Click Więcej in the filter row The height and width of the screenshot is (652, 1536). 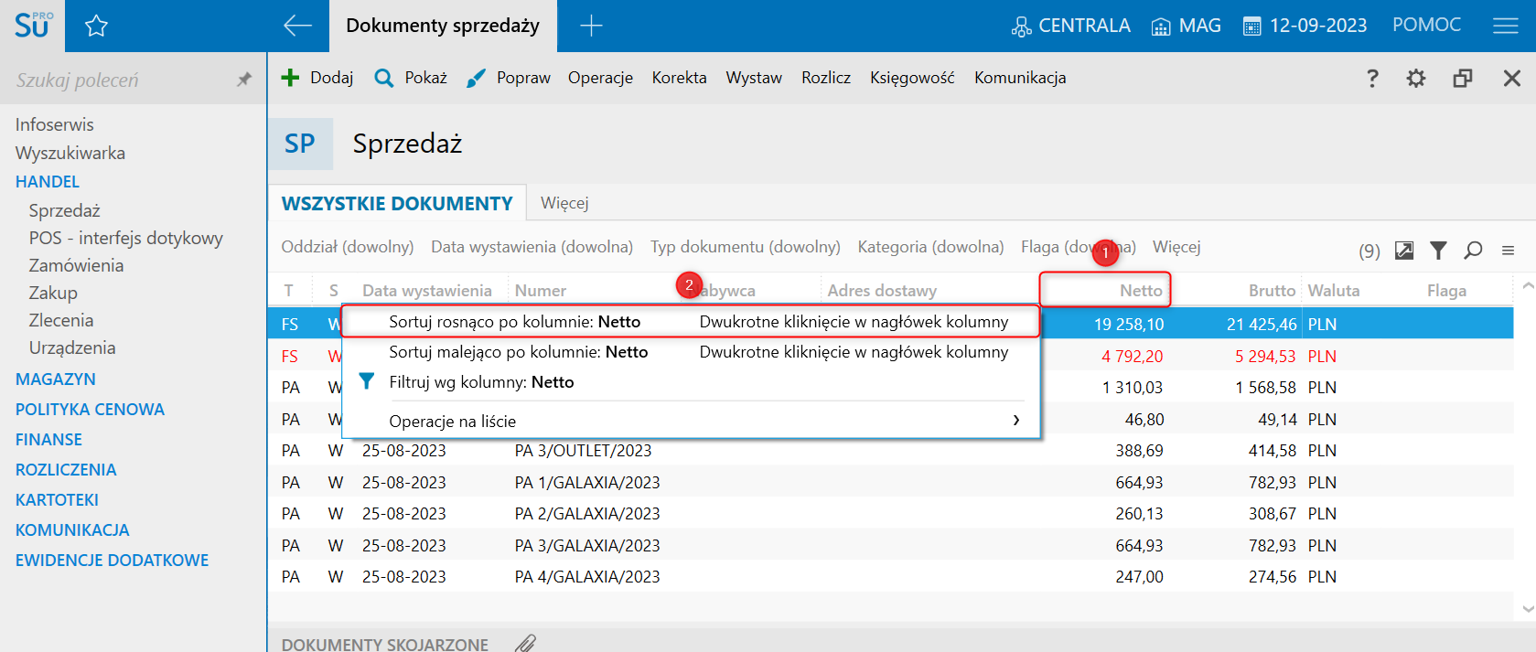[1176, 247]
